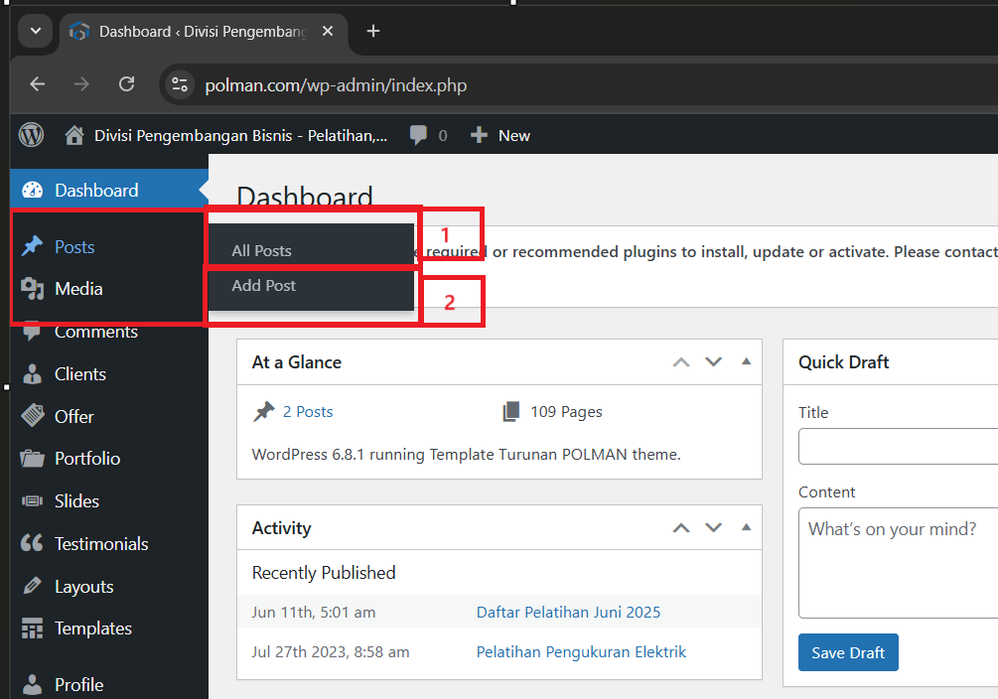Move At a Glance widget up
Image resolution: width=998 pixels, height=699 pixels.
(x=681, y=362)
